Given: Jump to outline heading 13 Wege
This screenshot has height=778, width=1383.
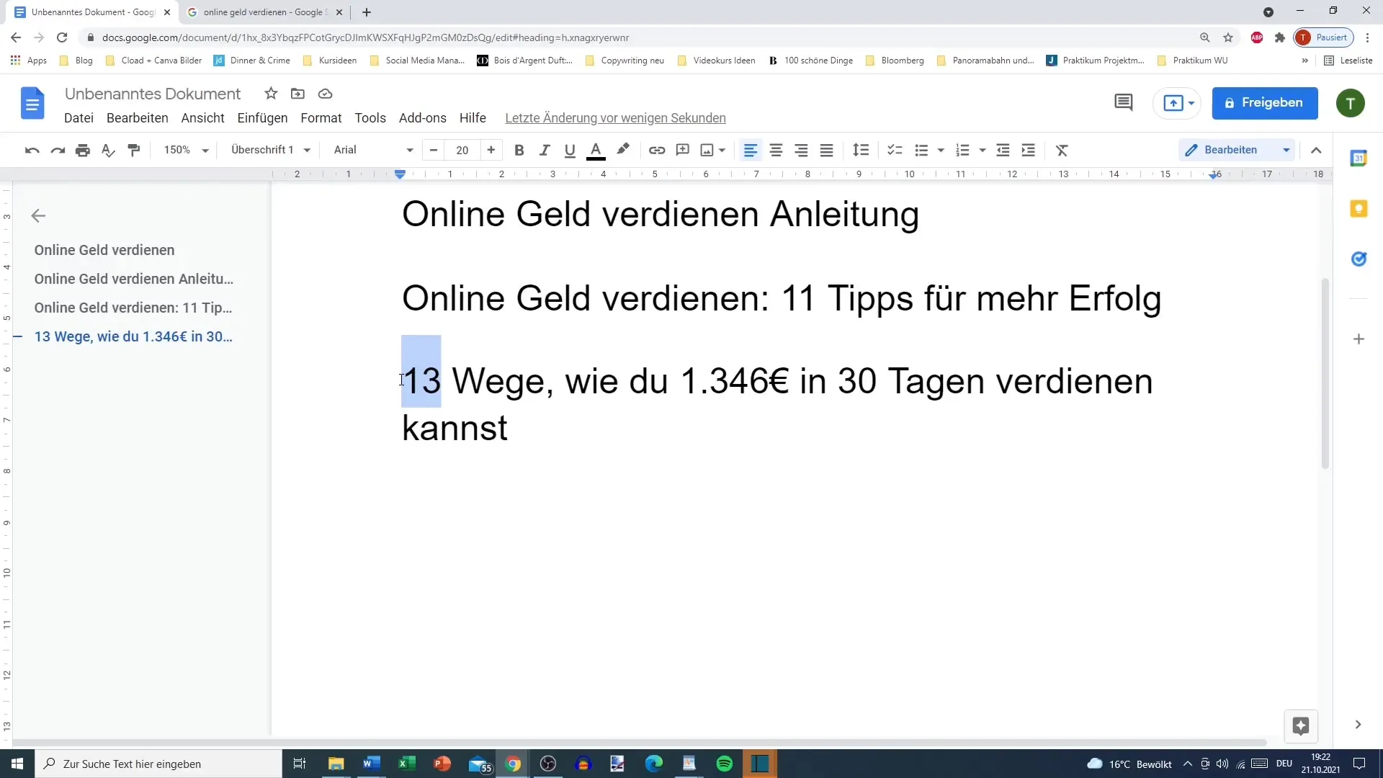Looking at the screenshot, I should (x=133, y=336).
